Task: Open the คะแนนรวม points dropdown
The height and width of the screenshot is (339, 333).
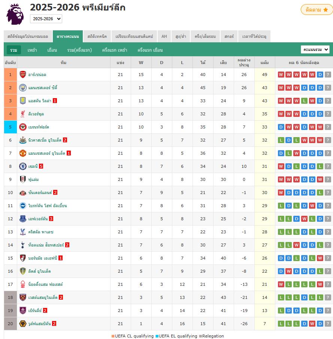Action: [315, 49]
